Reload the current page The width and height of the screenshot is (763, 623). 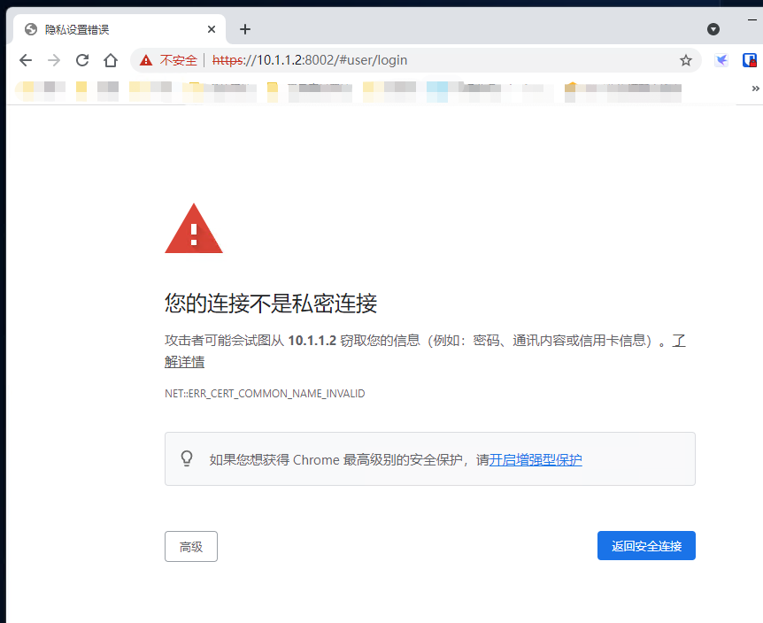pyautogui.click(x=81, y=60)
